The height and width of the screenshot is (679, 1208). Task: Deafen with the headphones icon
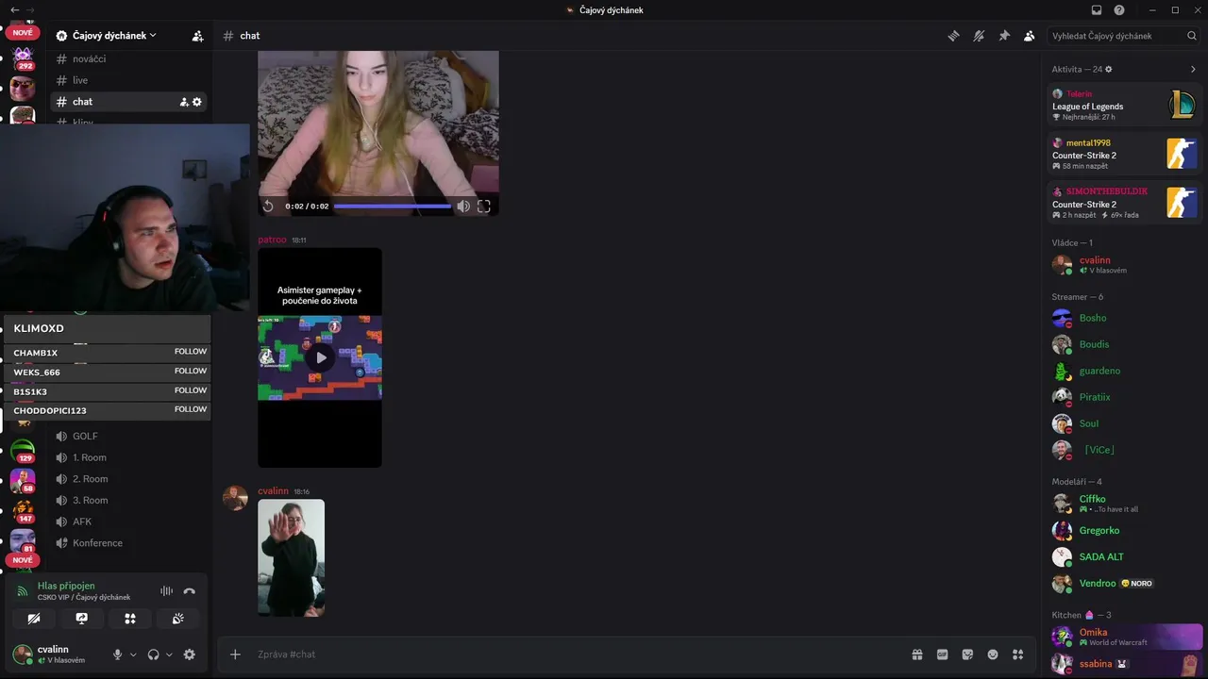[154, 654]
